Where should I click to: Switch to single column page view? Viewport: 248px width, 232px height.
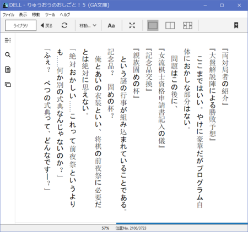click(x=153, y=25)
